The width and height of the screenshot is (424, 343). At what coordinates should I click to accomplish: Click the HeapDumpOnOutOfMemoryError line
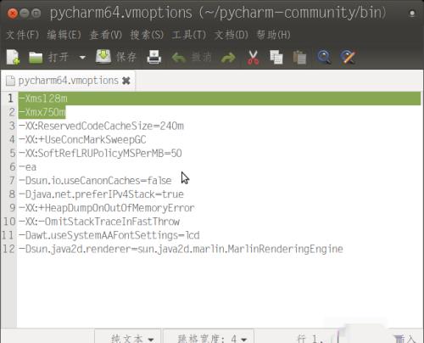(x=107, y=208)
